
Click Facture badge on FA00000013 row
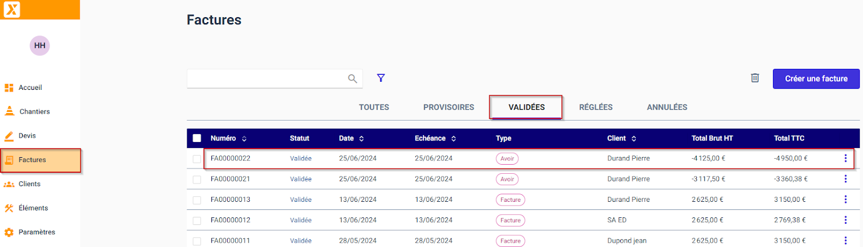510,200
